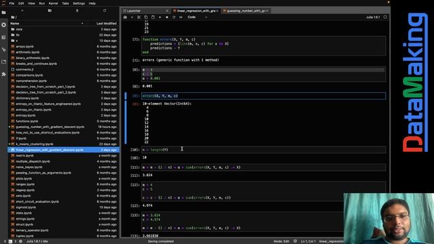Select tuples.ipynb file
The image size is (434, 244).
pos(64,236)
